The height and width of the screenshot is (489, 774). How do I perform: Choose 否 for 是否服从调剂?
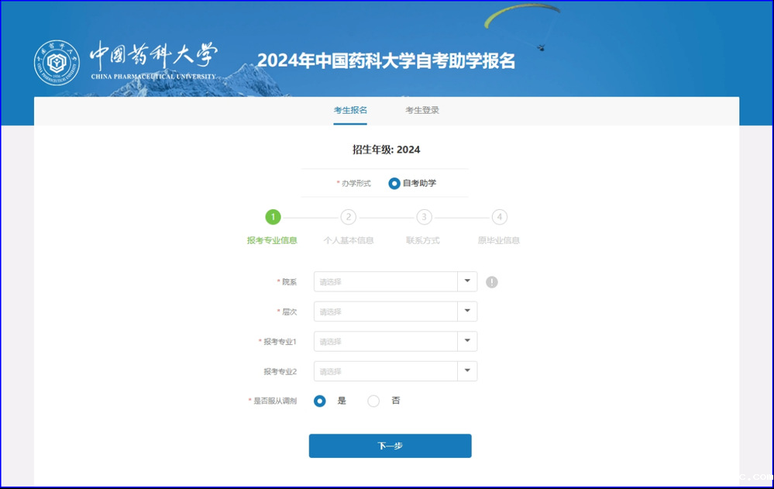[x=373, y=401]
